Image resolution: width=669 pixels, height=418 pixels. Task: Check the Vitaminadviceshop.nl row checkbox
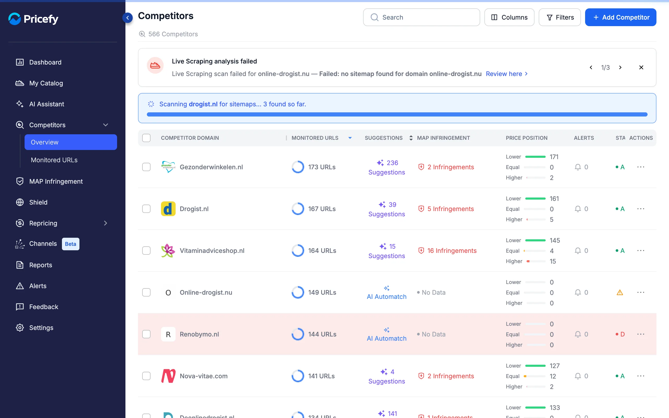coord(146,251)
